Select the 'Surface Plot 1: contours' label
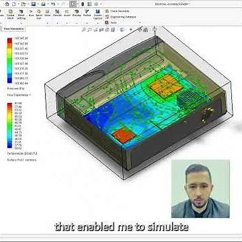Viewport: 242px width, 242px height. [22, 160]
